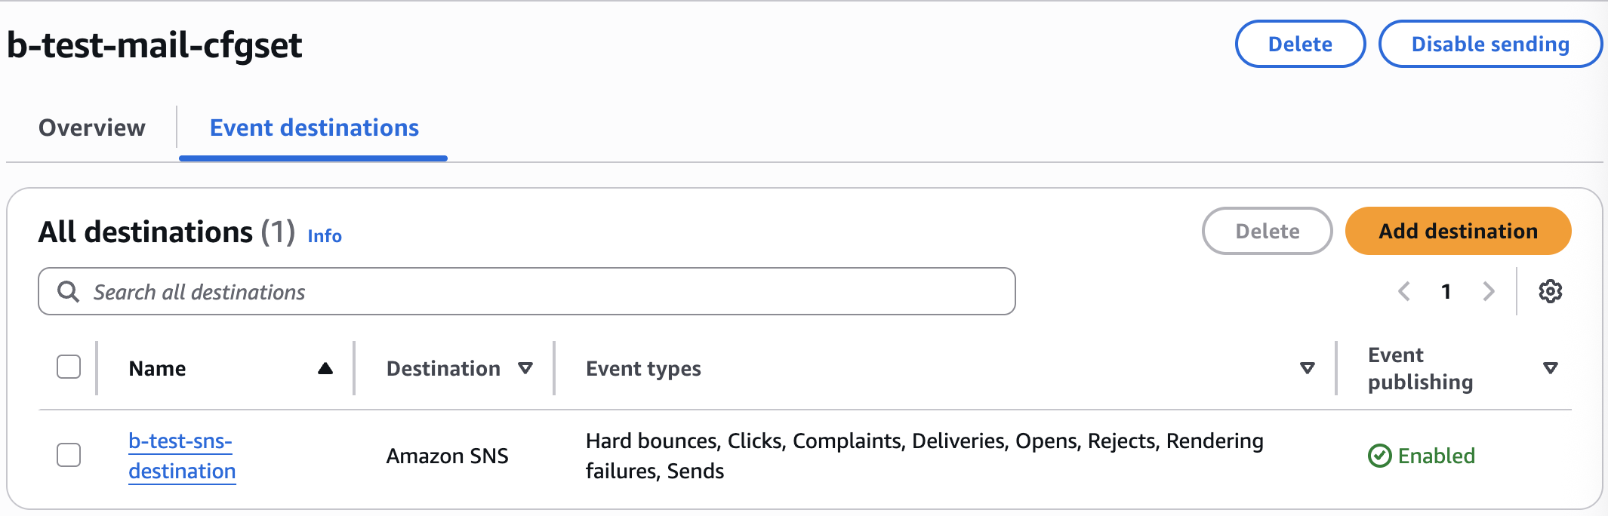Open table preferences gear icon

pos(1550,291)
